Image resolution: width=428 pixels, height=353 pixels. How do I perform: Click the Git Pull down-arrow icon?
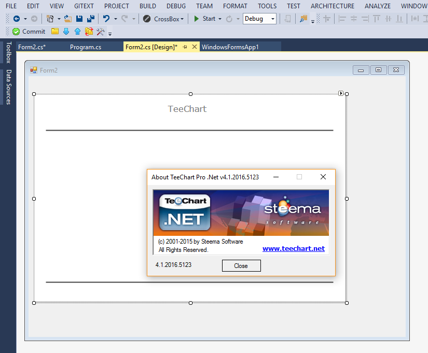pos(66,32)
